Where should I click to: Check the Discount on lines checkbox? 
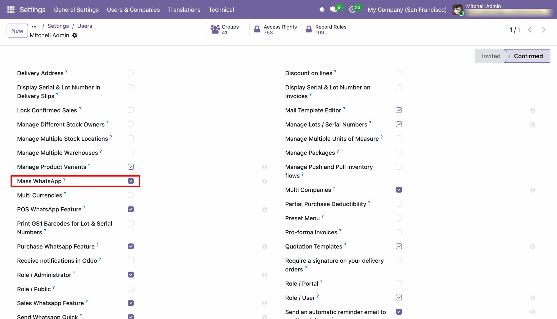pos(399,73)
